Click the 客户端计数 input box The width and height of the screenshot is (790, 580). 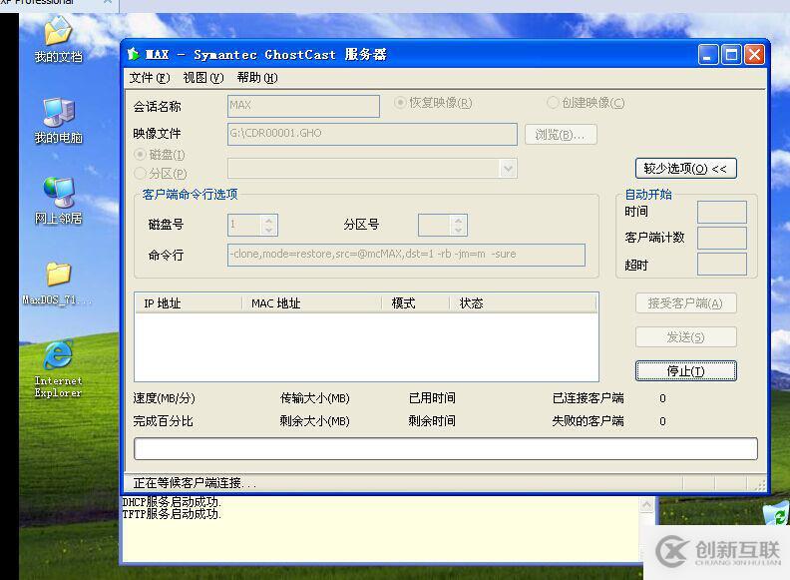[721, 238]
